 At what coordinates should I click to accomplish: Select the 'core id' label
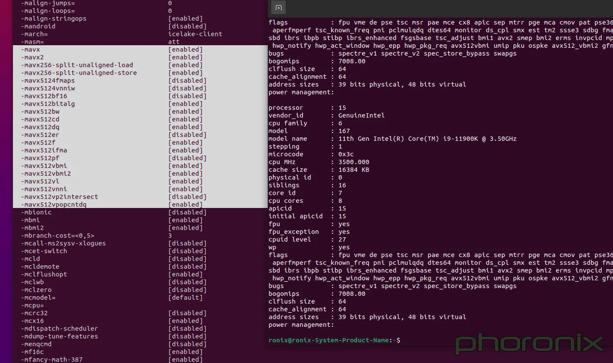pos(282,193)
